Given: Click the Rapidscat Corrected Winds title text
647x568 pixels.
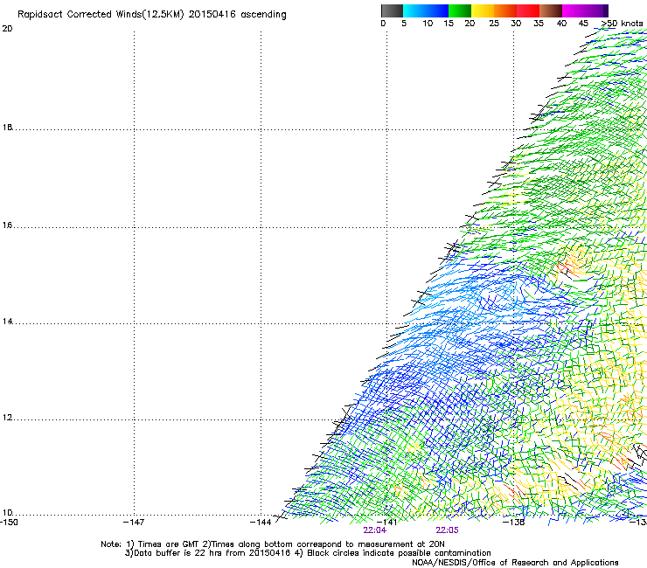Looking at the screenshot, I should (x=152, y=14).
